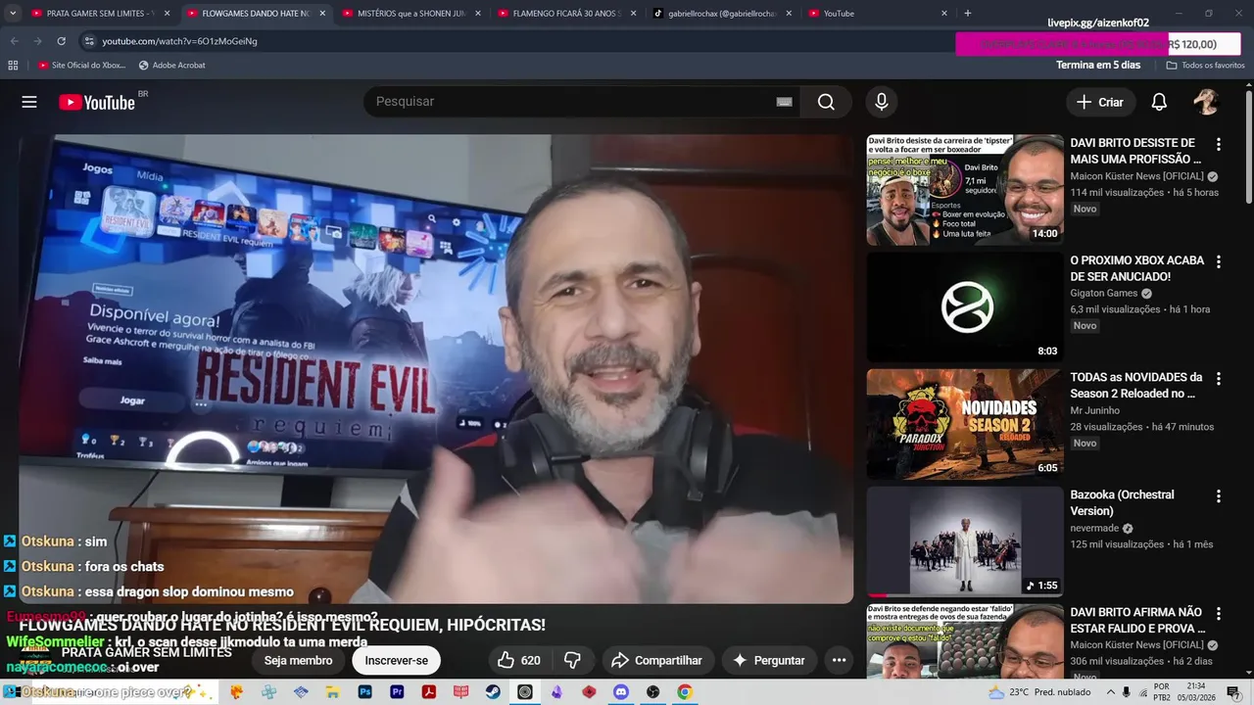Click Seja membro button

pos(298,660)
